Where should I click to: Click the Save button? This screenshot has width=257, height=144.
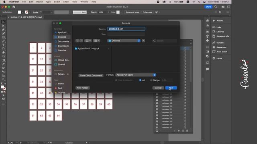tap(171, 88)
